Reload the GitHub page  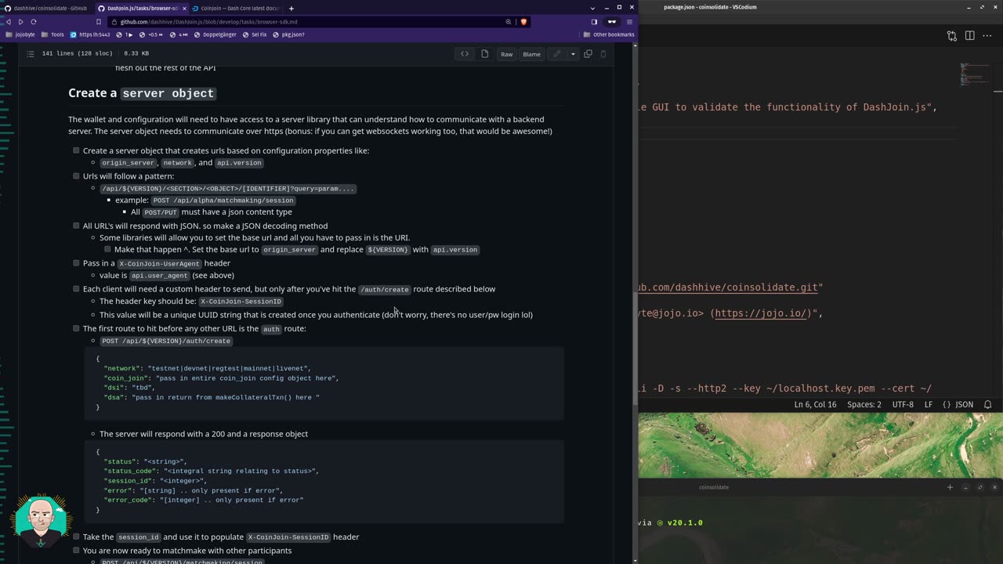pos(34,22)
